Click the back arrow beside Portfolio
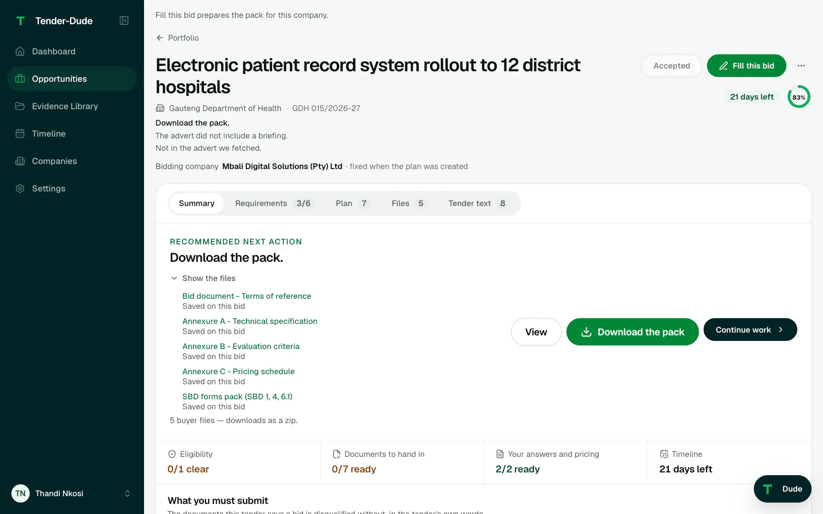Screen dimensions: 823x514 pos(160,38)
